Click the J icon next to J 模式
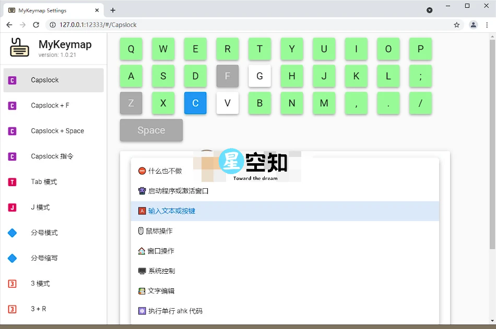This screenshot has width=496, height=329. click(x=12, y=207)
